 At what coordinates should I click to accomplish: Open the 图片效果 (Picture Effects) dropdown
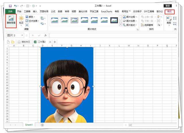130,21
